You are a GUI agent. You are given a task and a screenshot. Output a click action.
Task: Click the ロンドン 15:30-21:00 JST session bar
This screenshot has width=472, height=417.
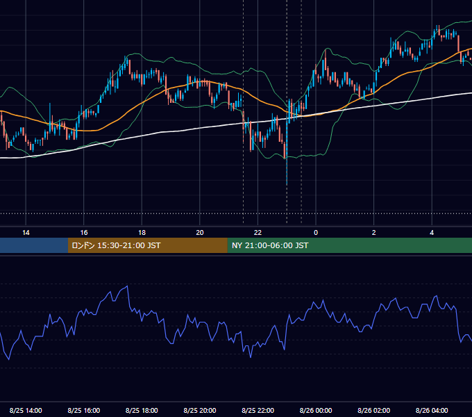click(147, 245)
